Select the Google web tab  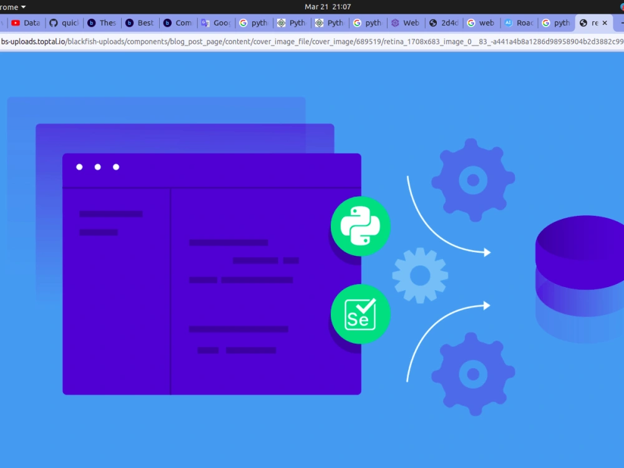click(482, 23)
